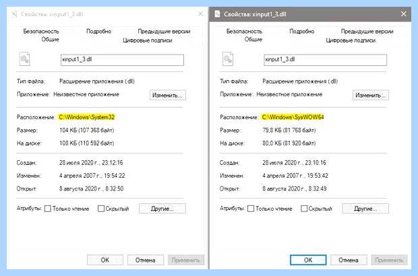Image resolution: width=418 pixels, height=276 pixels.
Task: Close the active SysWOW64 properties window
Action: (404, 14)
